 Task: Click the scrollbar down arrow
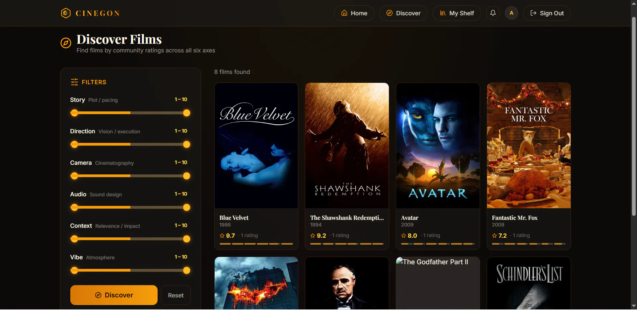634,306
